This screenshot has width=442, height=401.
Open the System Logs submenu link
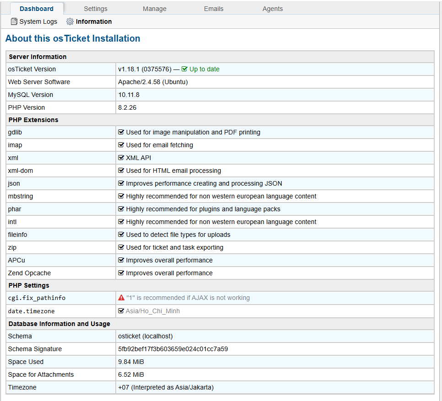pos(38,21)
